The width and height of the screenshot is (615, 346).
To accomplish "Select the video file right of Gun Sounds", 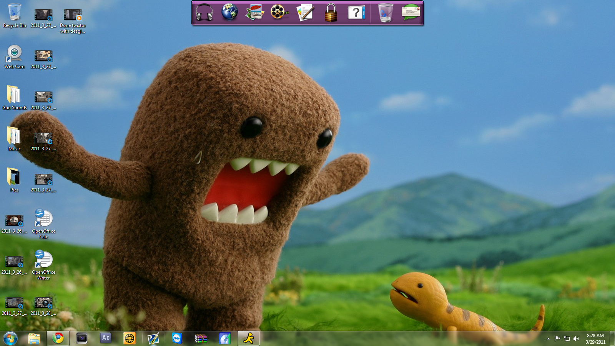I will pyautogui.click(x=43, y=101).
